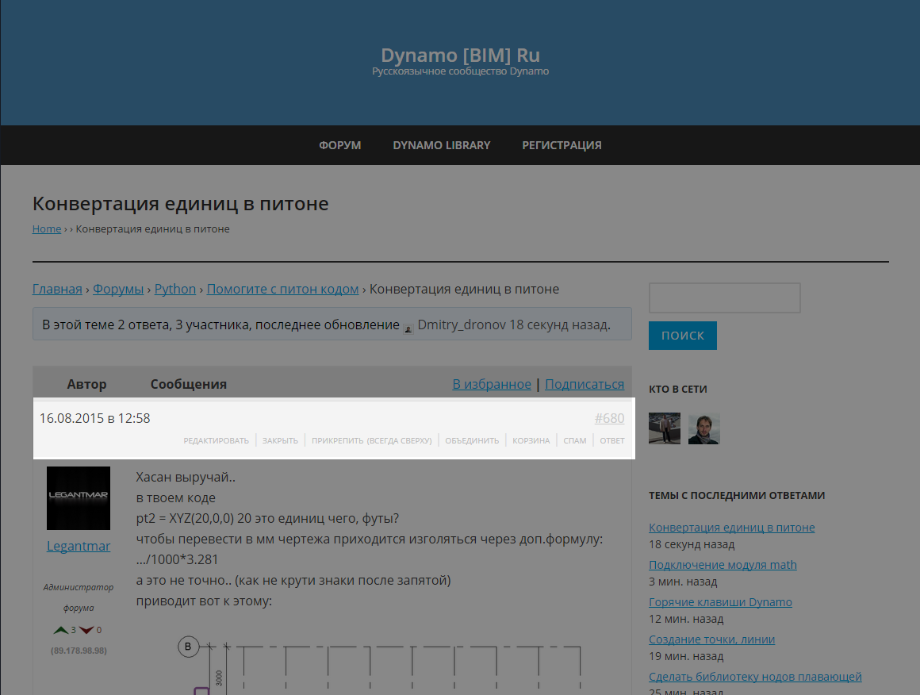Click the КТО В СЕТИ widget heading
Viewport: 920px width, 695px height.
677,390
